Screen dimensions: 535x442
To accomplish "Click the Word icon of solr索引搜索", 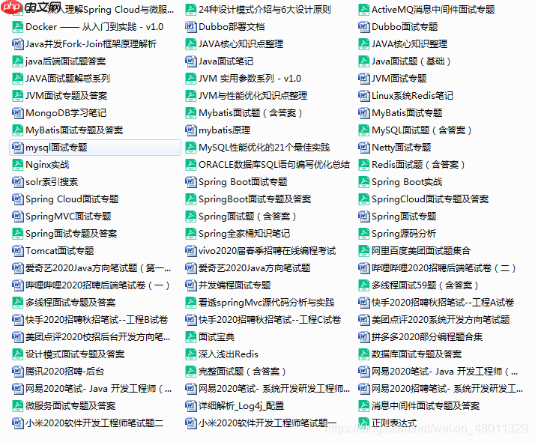I will coord(17,182).
